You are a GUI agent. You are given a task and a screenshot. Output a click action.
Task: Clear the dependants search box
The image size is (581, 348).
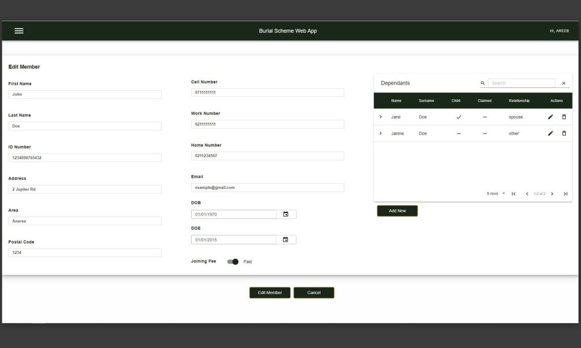point(563,83)
